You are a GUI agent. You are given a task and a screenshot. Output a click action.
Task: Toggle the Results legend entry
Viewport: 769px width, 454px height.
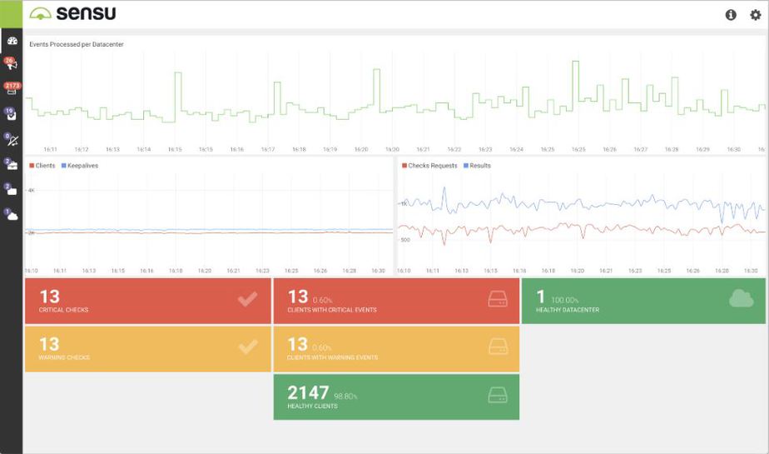477,166
